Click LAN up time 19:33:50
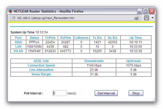 pos(136,47)
